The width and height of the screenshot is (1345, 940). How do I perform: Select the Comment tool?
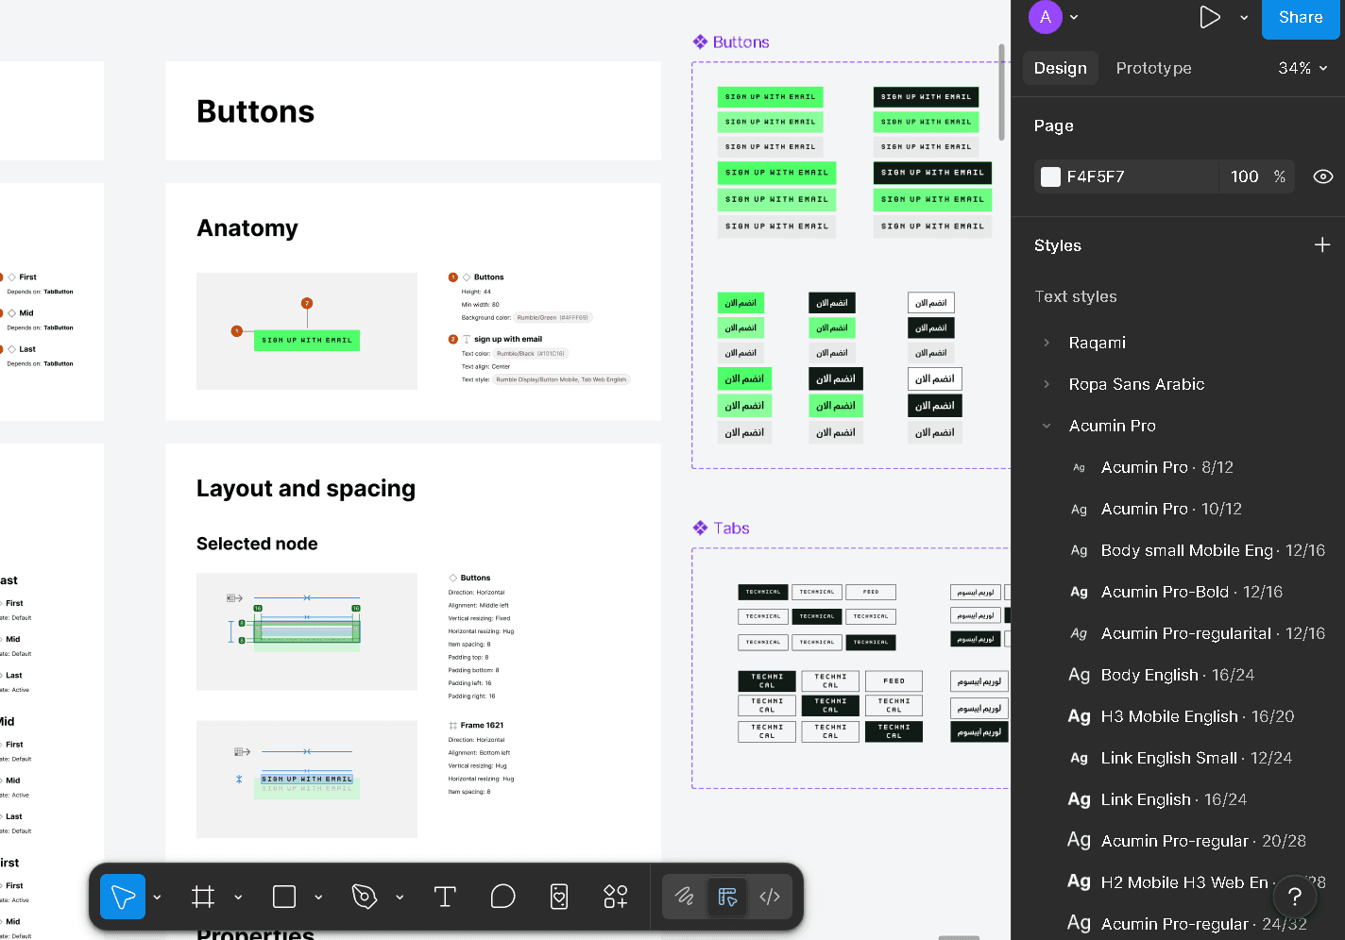[503, 897]
